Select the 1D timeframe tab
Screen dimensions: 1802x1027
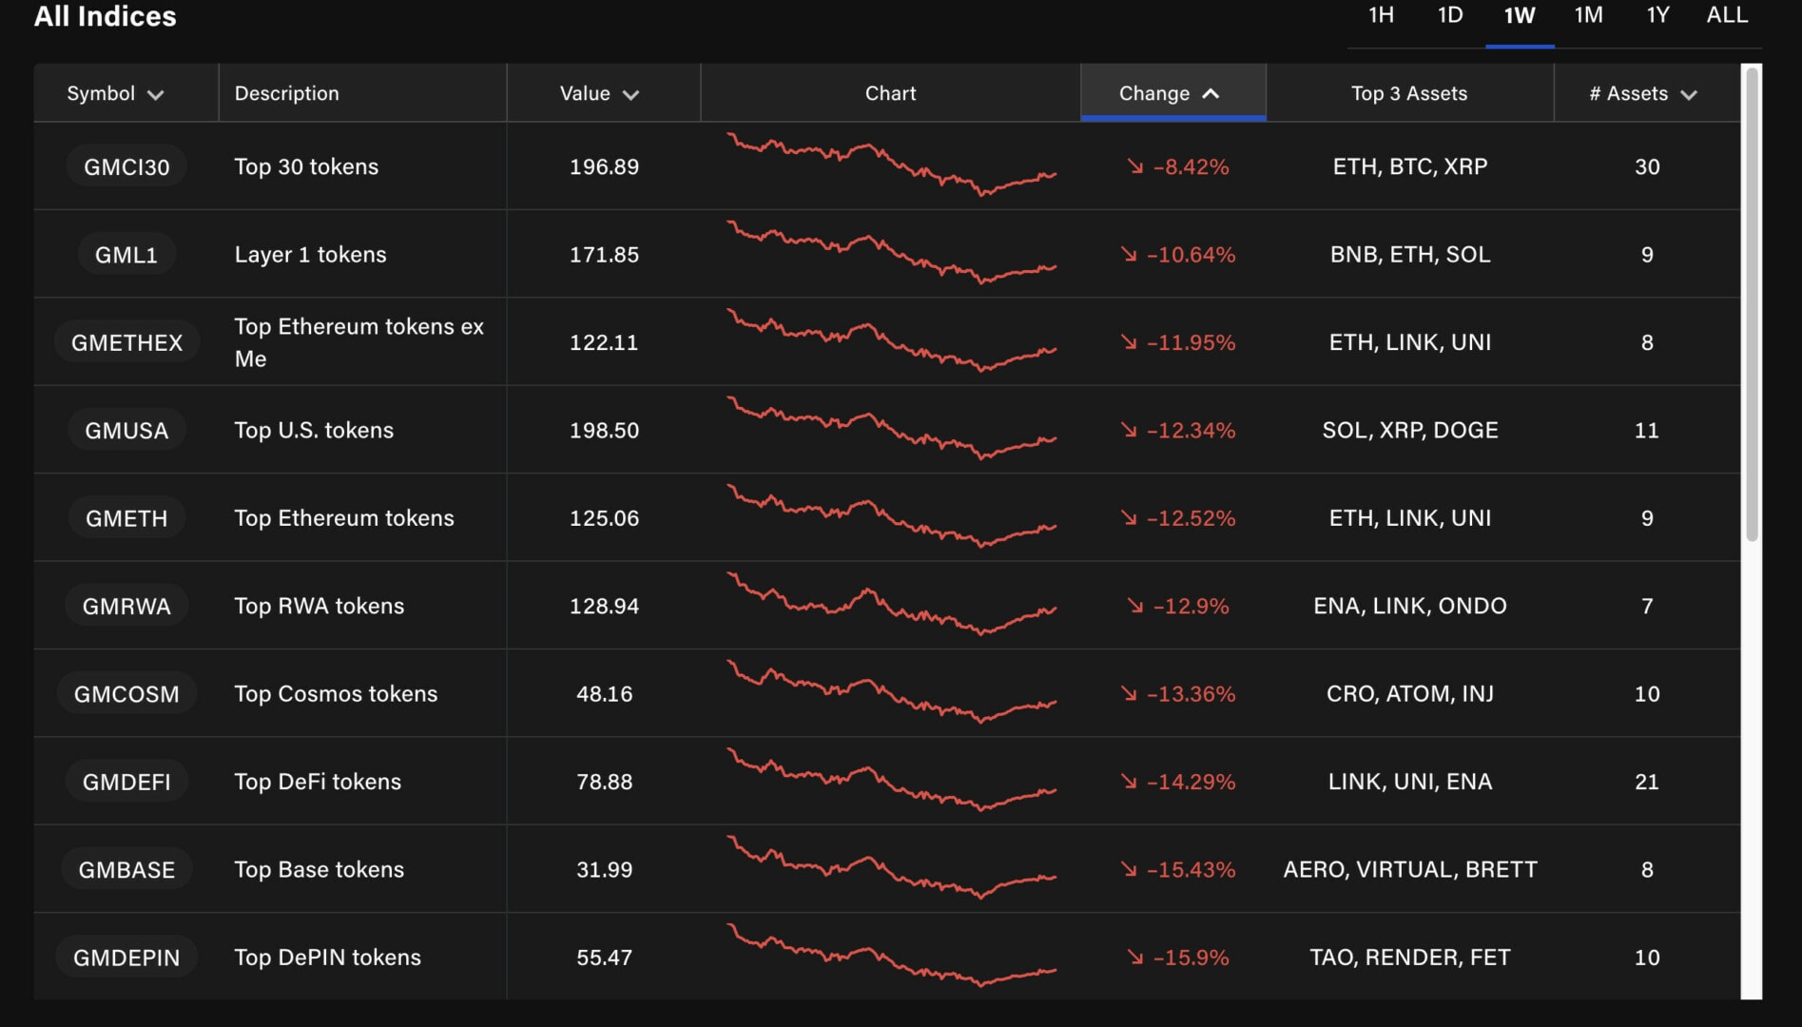pos(1449,15)
